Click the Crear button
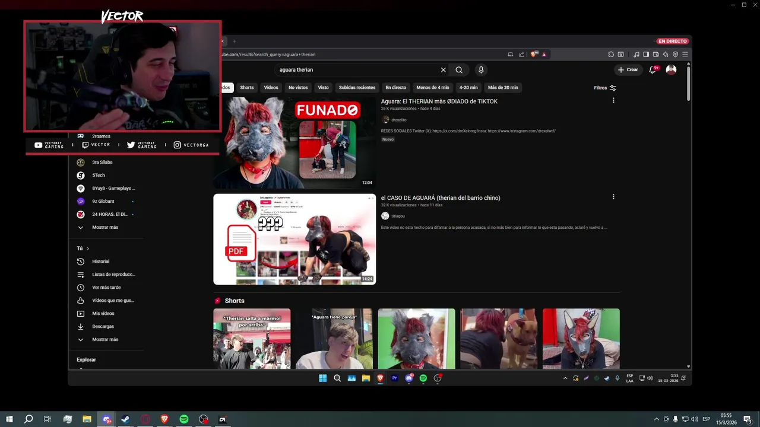The image size is (760, 427). tap(628, 69)
